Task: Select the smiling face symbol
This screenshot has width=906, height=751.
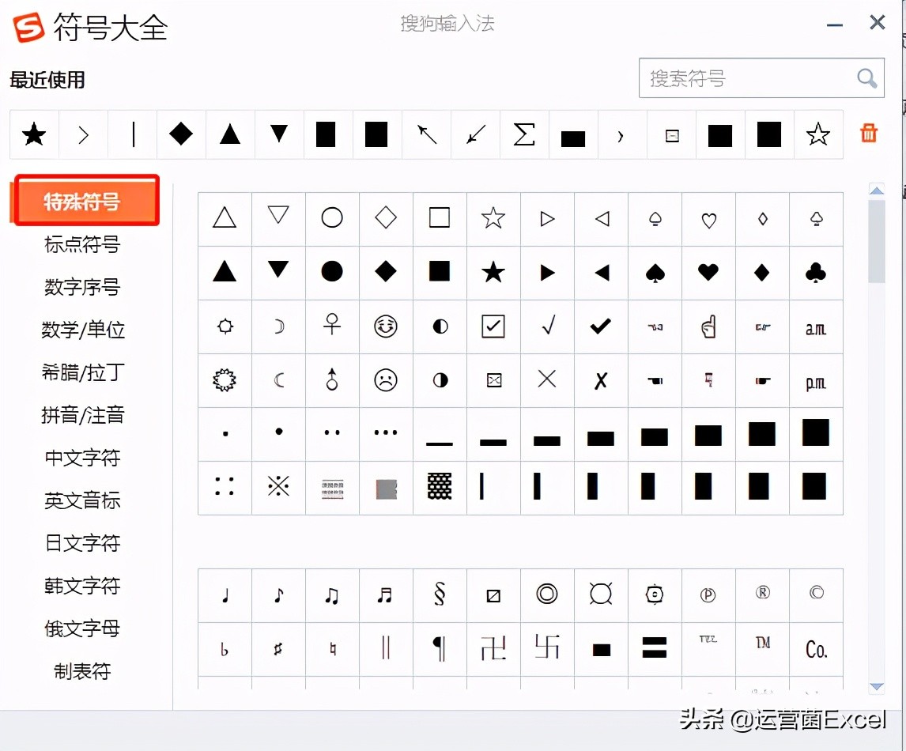Action: (x=386, y=326)
